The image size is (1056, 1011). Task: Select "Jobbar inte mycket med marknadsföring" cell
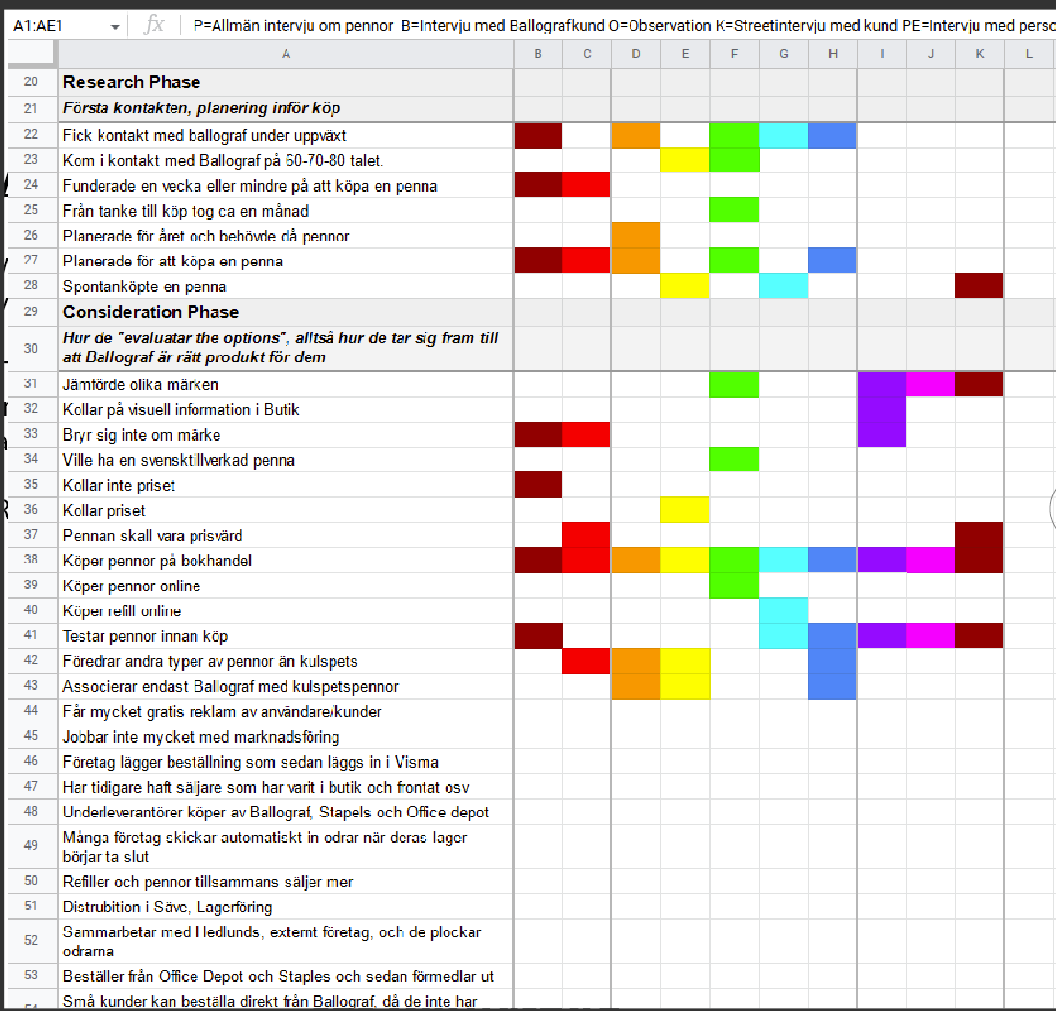coord(287,737)
